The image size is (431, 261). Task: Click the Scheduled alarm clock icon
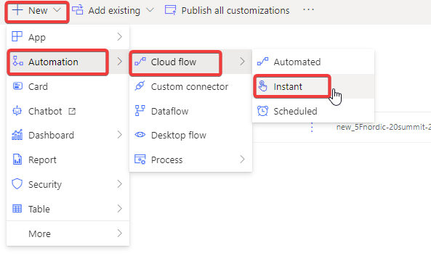[x=262, y=111]
